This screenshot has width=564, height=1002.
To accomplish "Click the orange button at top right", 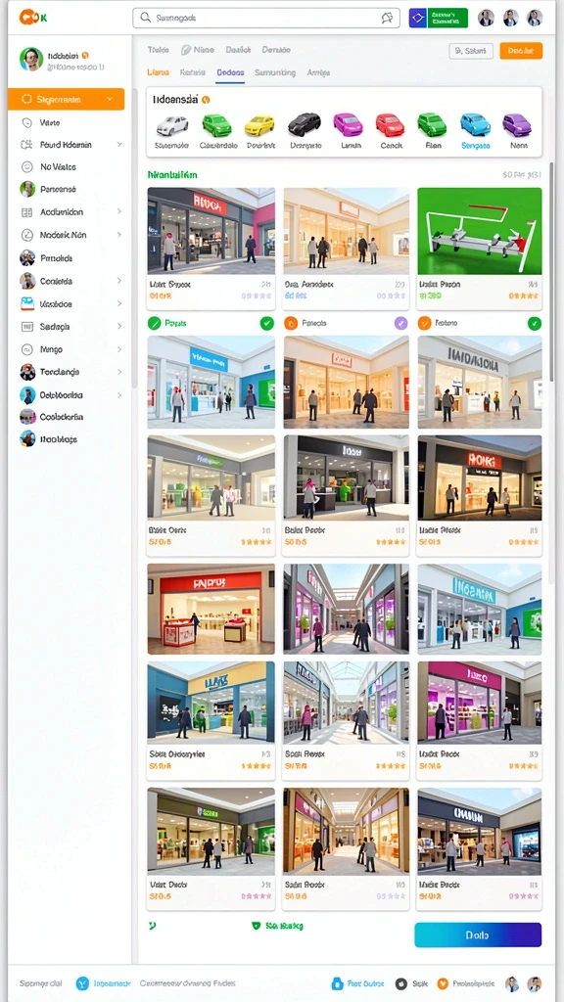I will [521, 51].
